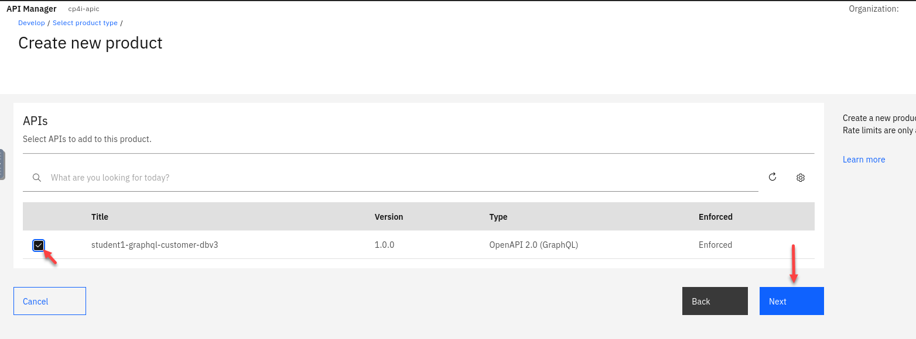Open the 'Select product type' breadcrumb
This screenshot has height=339, width=916.
pos(85,23)
